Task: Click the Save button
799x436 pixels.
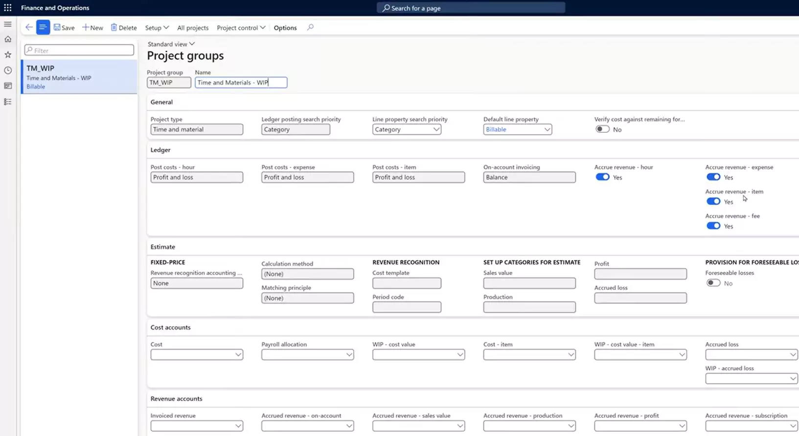Action: [64, 28]
